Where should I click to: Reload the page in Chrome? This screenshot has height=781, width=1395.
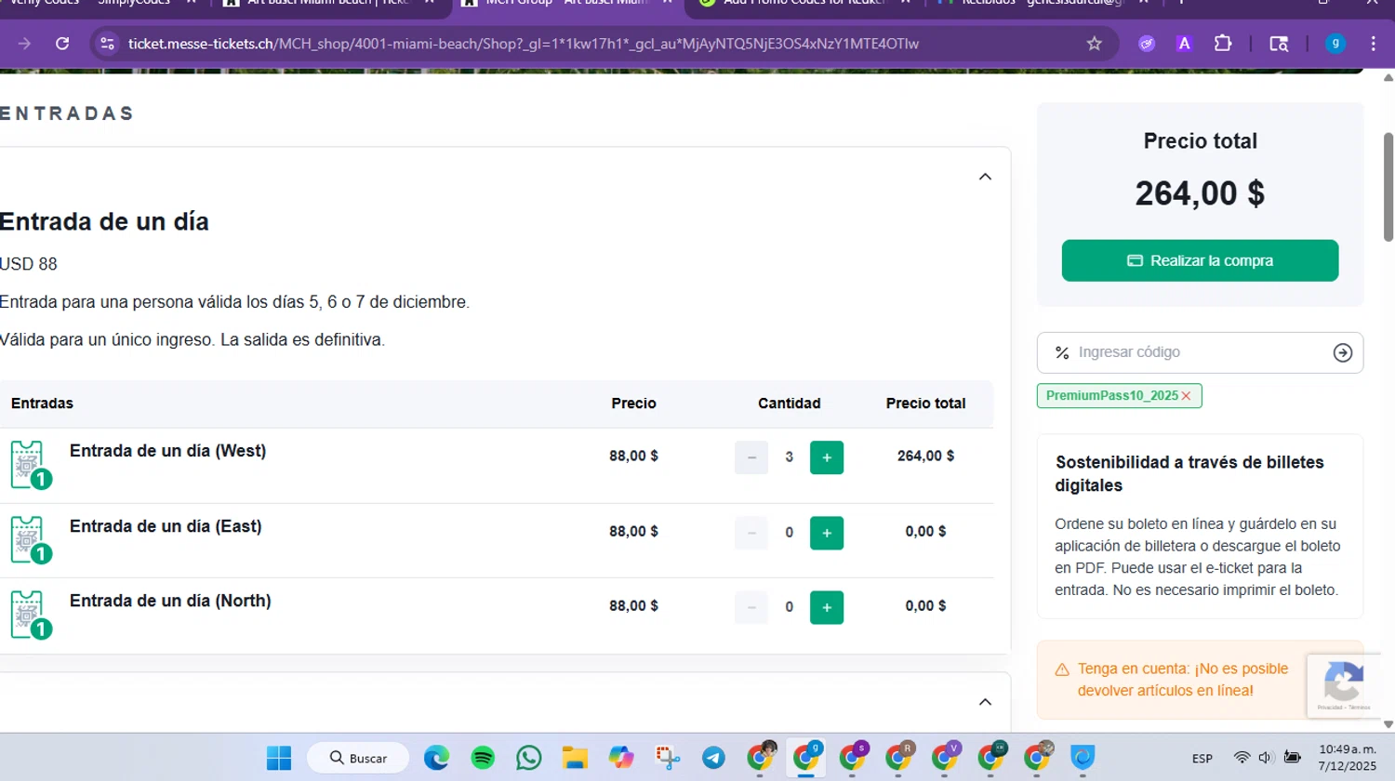pos(62,44)
